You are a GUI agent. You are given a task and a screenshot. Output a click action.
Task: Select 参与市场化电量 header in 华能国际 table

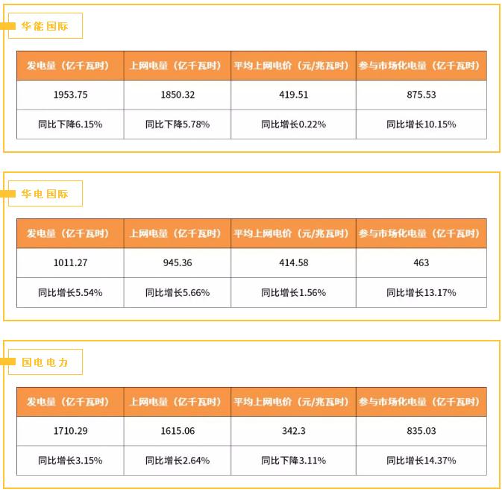tap(421, 66)
